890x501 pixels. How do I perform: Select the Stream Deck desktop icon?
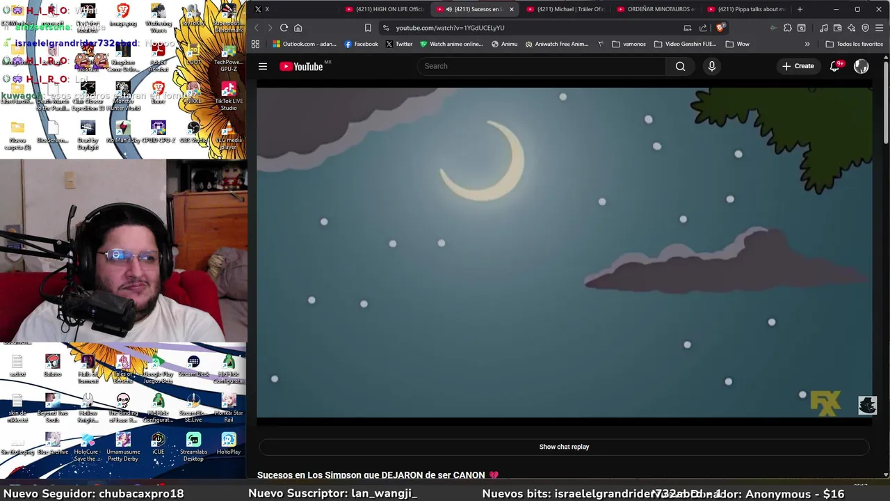(193, 366)
